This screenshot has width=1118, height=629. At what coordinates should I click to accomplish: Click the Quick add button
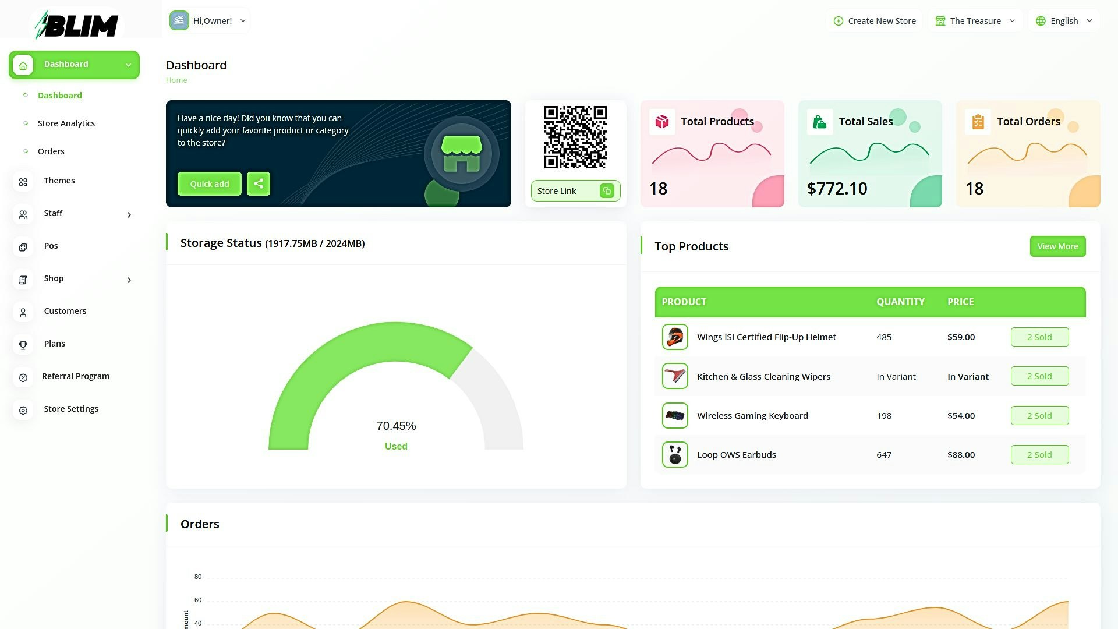tap(209, 183)
